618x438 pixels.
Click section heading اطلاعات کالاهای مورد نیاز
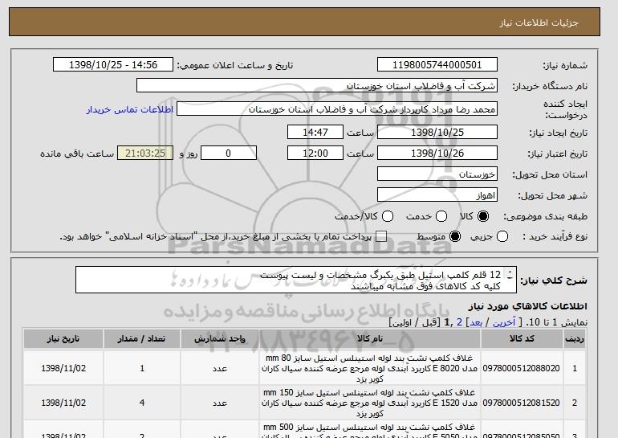pos(528,306)
